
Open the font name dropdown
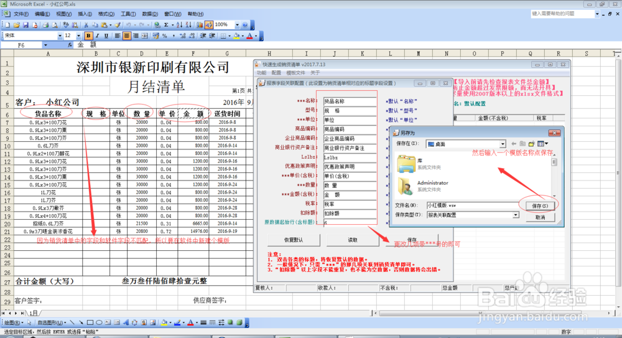60,35
